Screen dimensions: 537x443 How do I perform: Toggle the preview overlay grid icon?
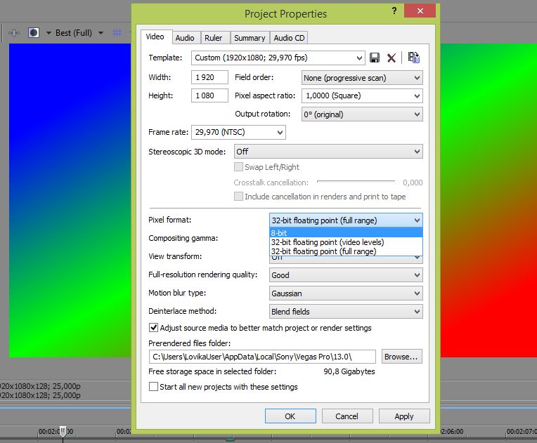[117, 33]
